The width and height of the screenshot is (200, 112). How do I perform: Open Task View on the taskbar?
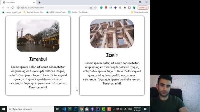[57, 109]
